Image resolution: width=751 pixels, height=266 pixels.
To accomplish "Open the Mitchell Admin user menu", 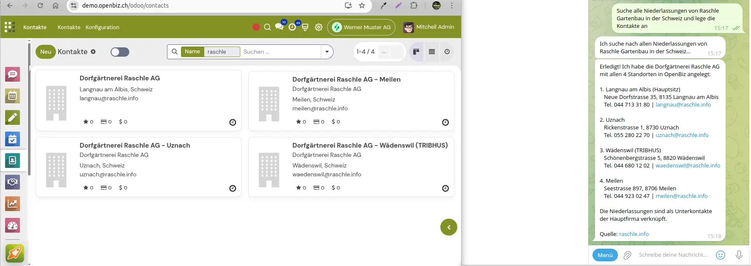I will [x=428, y=27].
